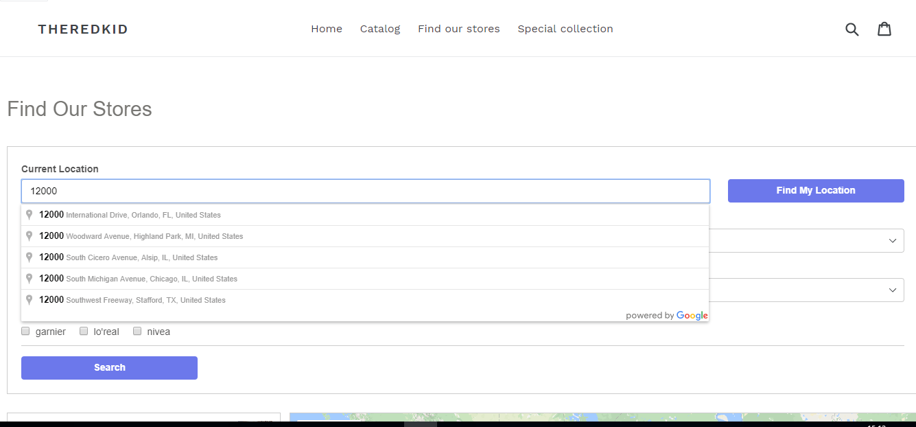
Task: Choose 12000 South Michigan Avenue, Chicago suggestion
Action: [365, 279]
